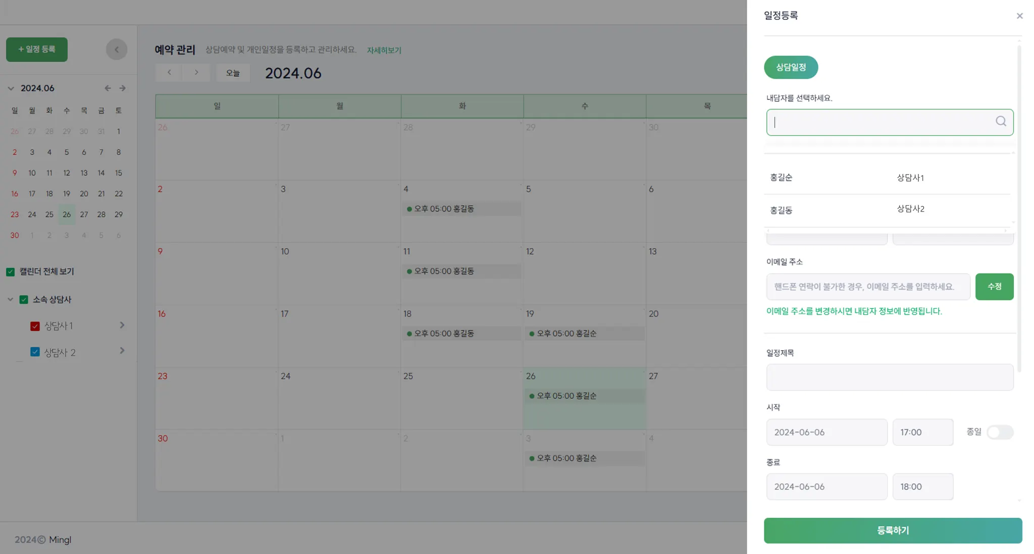1034x554 pixels.
Task: Go to next month in mini calendar
Action: [x=123, y=88]
